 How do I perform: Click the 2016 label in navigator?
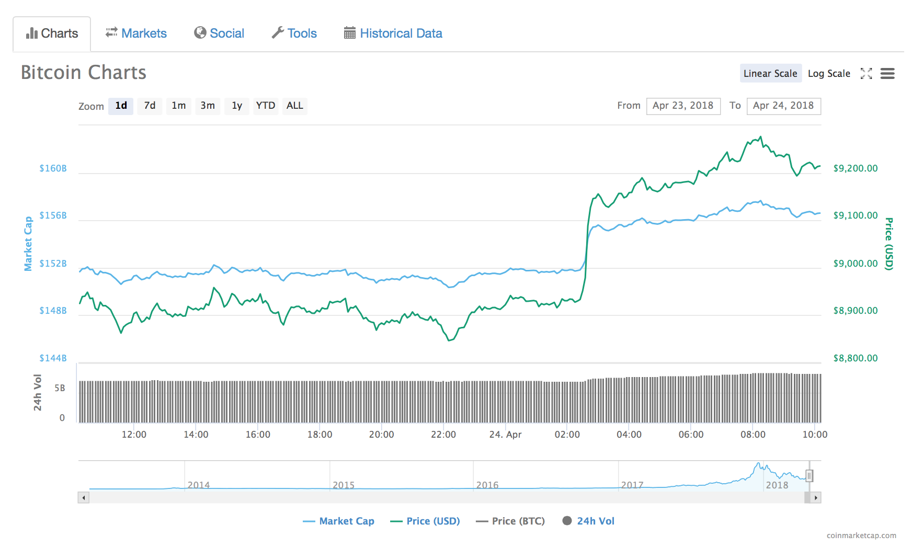pos(487,485)
